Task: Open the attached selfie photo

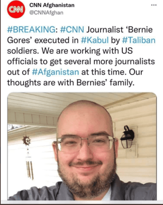Action: click(x=82, y=146)
